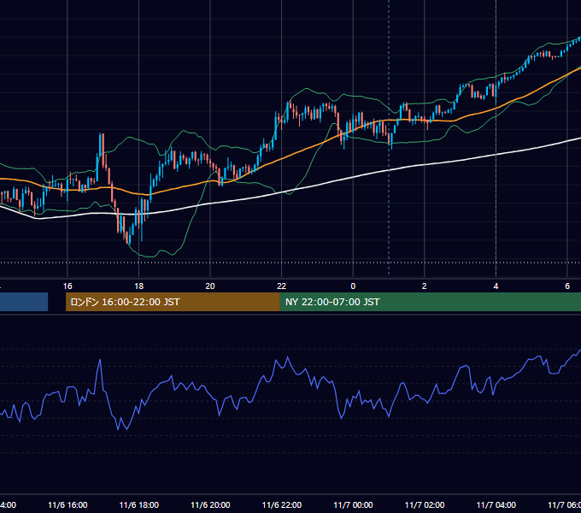The image size is (581, 513).
Task: Click the NY 22:00-07:00 JST session bar
Action: coord(430,302)
